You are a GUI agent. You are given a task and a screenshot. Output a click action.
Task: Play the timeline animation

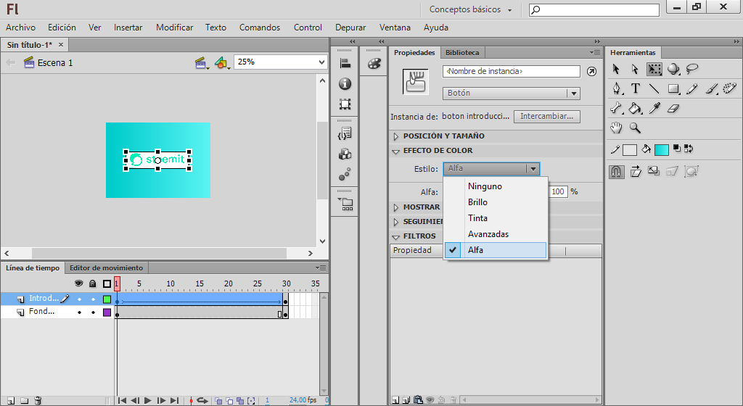tap(148, 401)
